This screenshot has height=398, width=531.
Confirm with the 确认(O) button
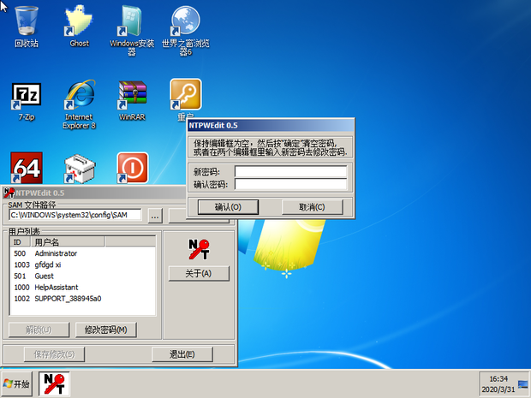[x=228, y=207]
